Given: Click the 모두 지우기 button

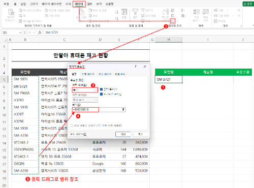Looking at the screenshot, I should [x=78, y=134].
